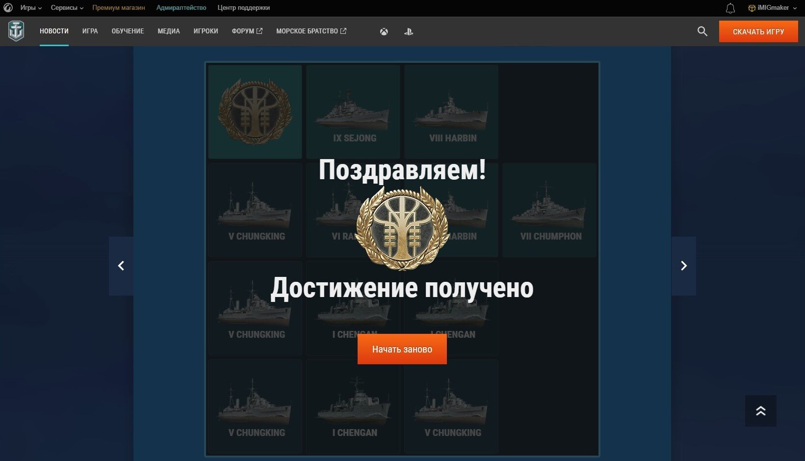Open the ОБУЧЕНИЕ menu item
Image resolution: width=805 pixels, height=461 pixels.
[x=128, y=31]
